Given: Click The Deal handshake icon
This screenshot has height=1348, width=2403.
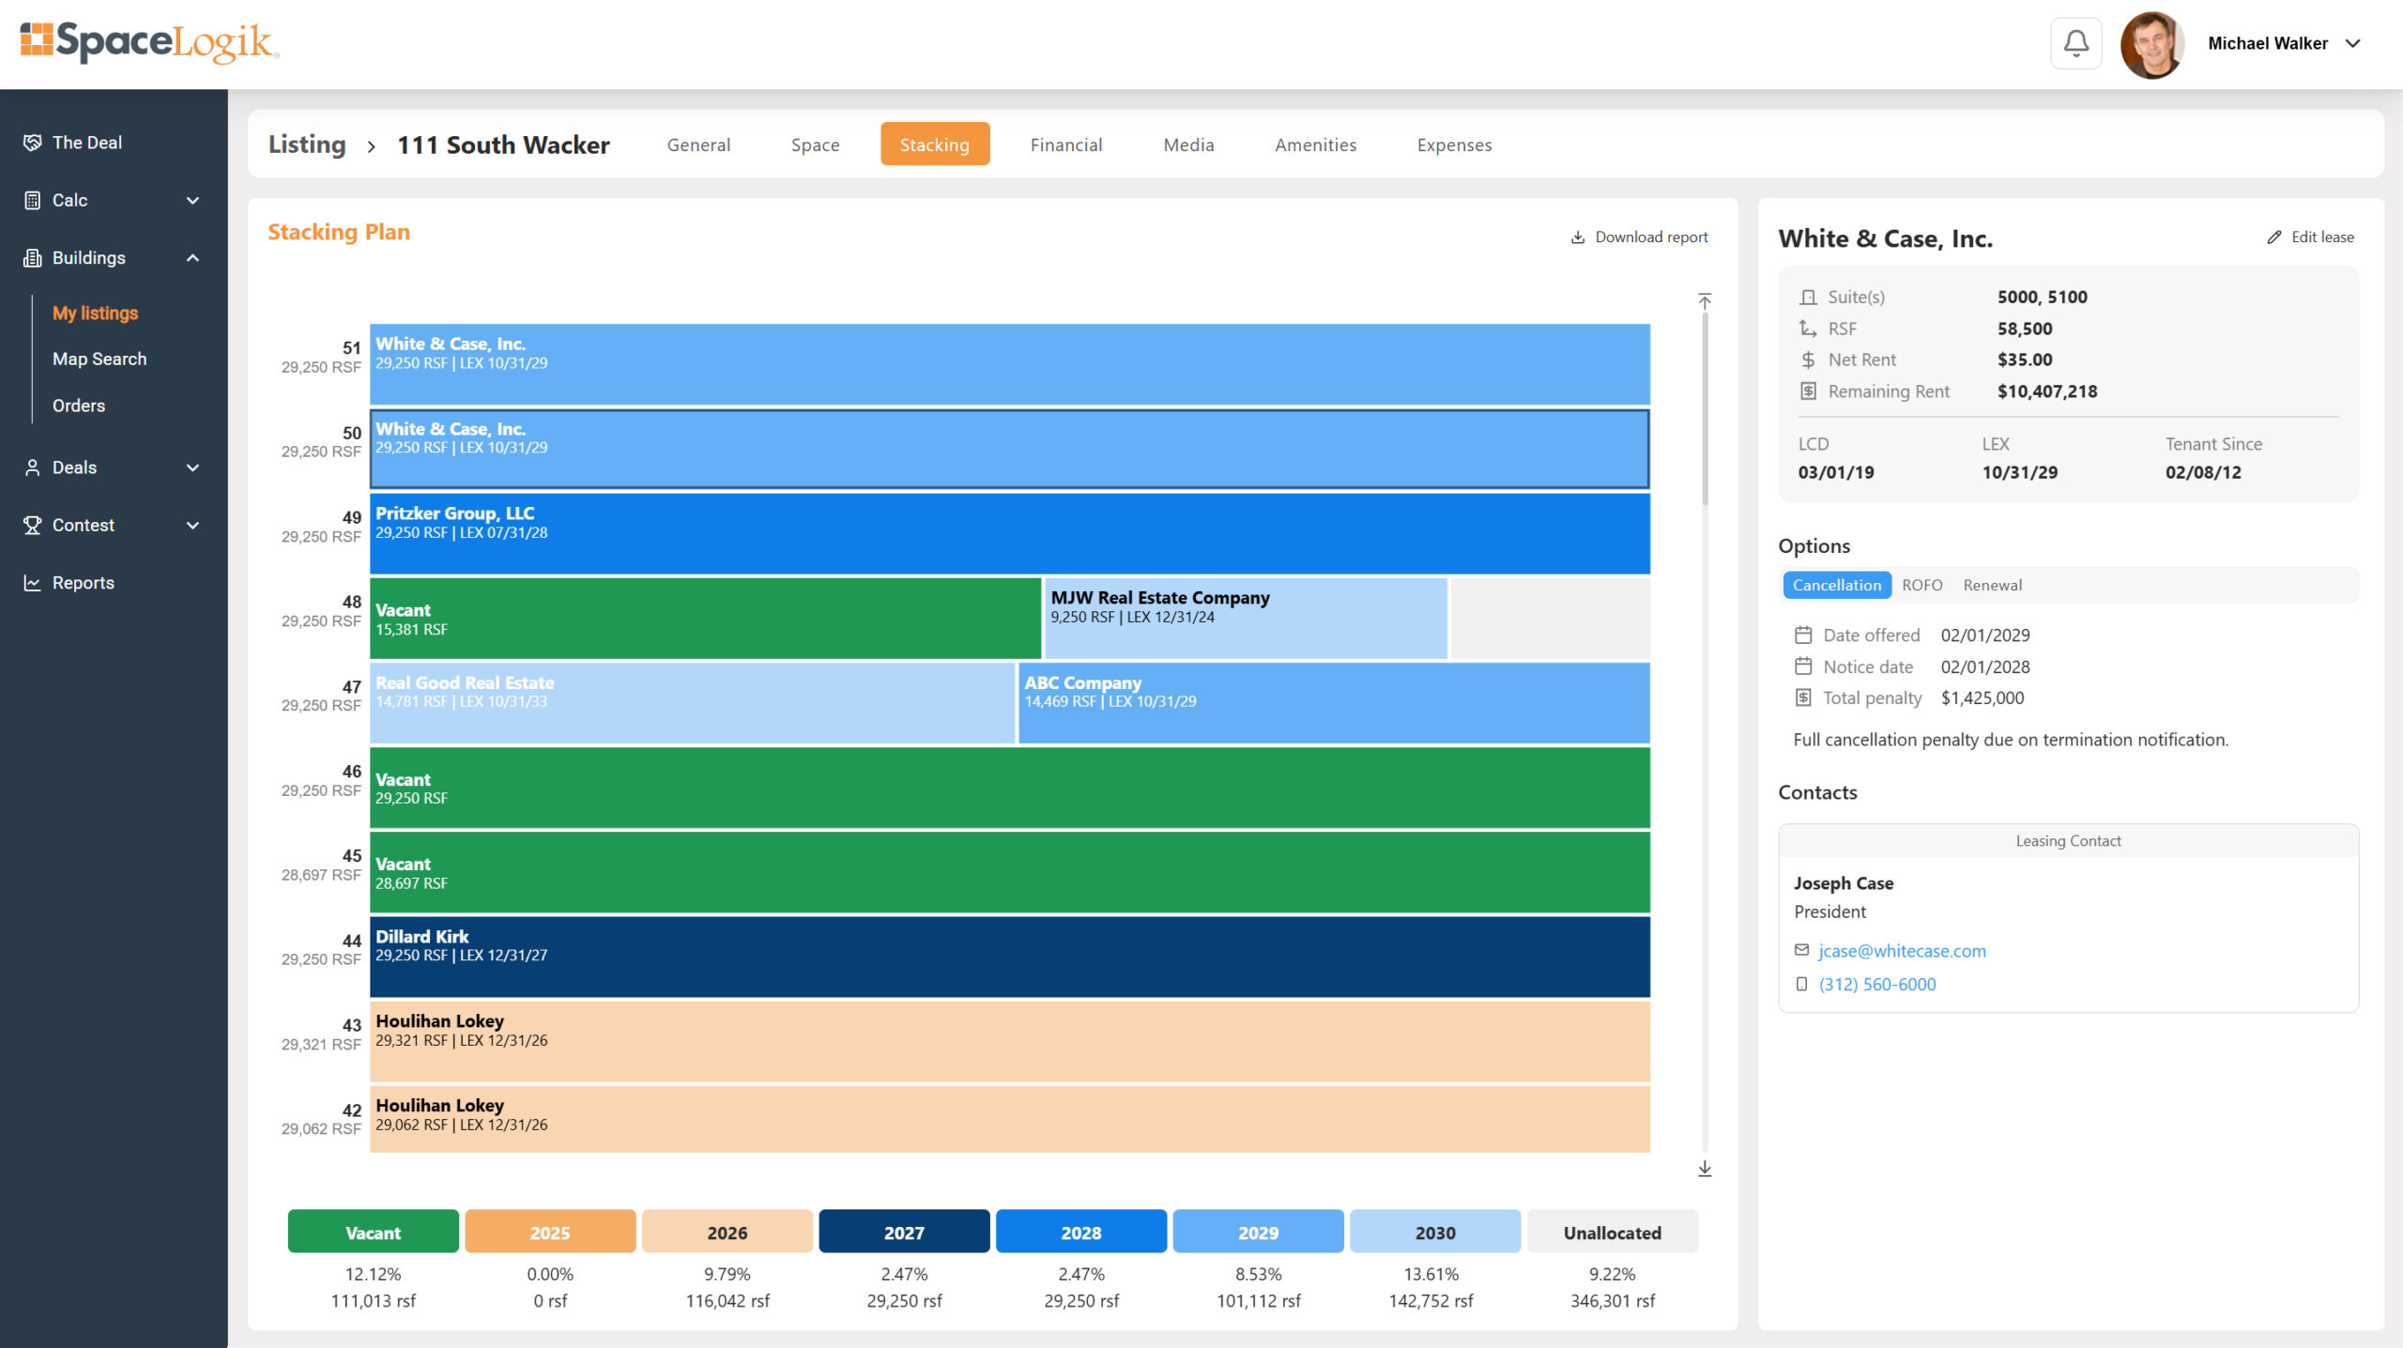Looking at the screenshot, I should tap(33, 143).
